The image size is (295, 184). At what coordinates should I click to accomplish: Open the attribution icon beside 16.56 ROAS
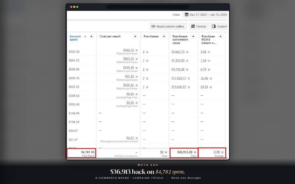(211, 79)
